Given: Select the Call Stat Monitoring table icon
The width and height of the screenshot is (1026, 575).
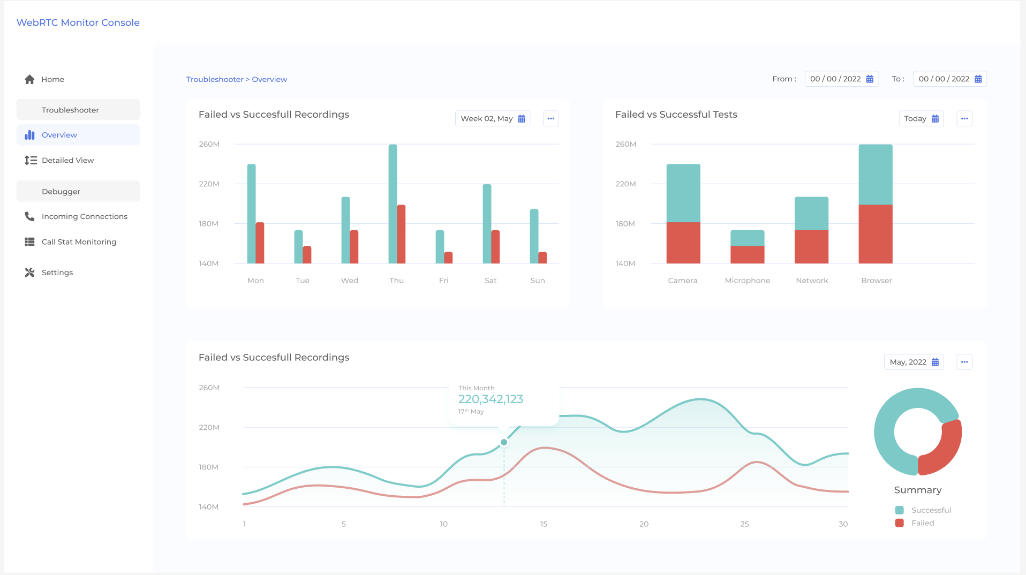Looking at the screenshot, I should [x=29, y=241].
